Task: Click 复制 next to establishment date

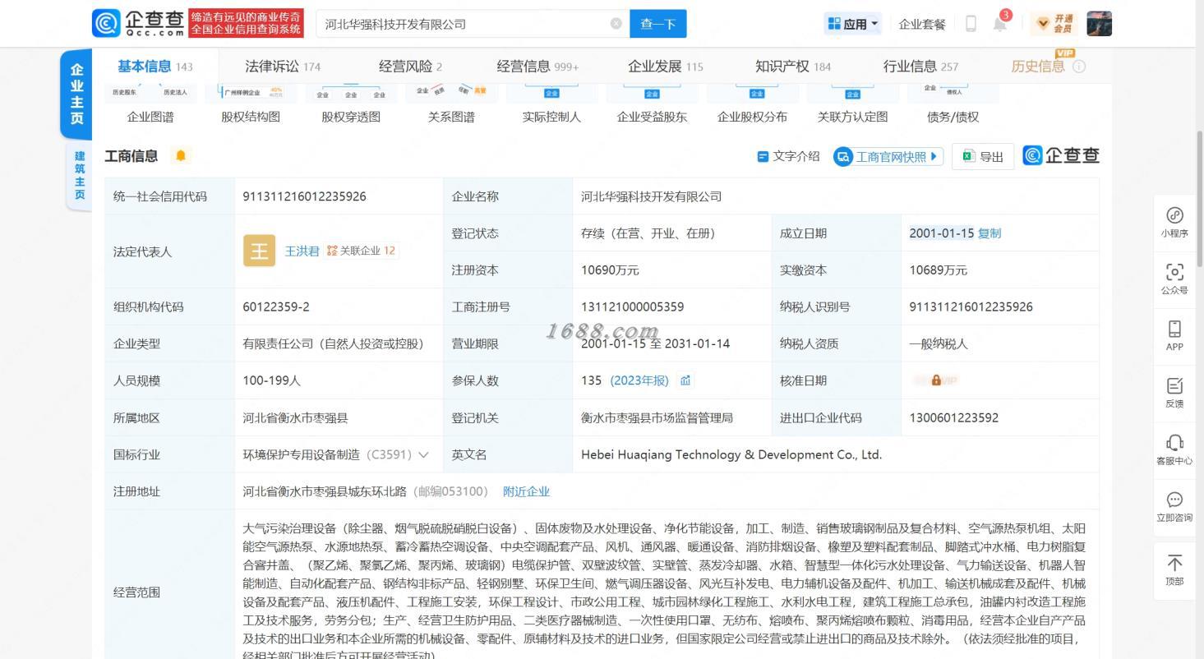Action: 989,233
